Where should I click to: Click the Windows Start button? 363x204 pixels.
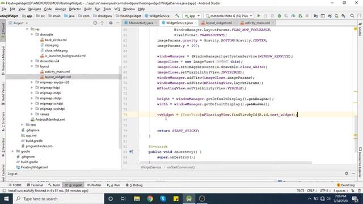point(6,199)
